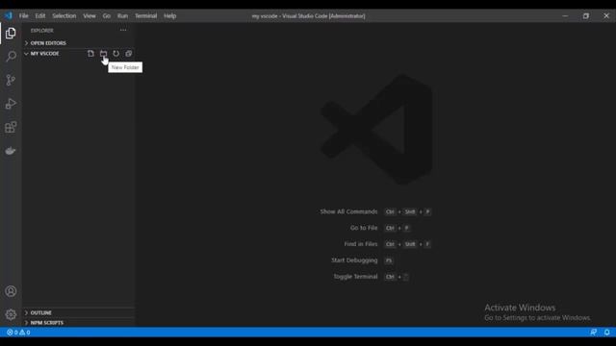The image size is (616, 346).
Task: Minimize the Visual Studio Code window
Action: coord(565,15)
